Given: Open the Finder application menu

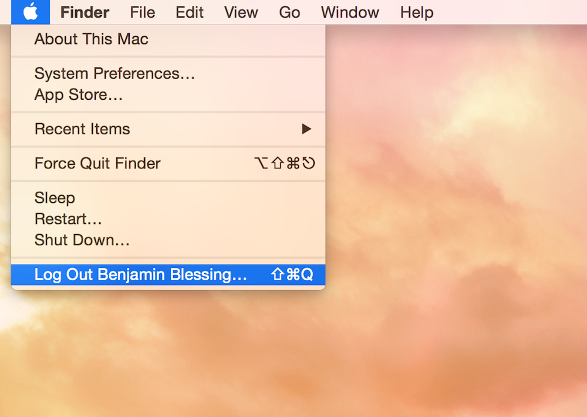Looking at the screenshot, I should tap(85, 12).
